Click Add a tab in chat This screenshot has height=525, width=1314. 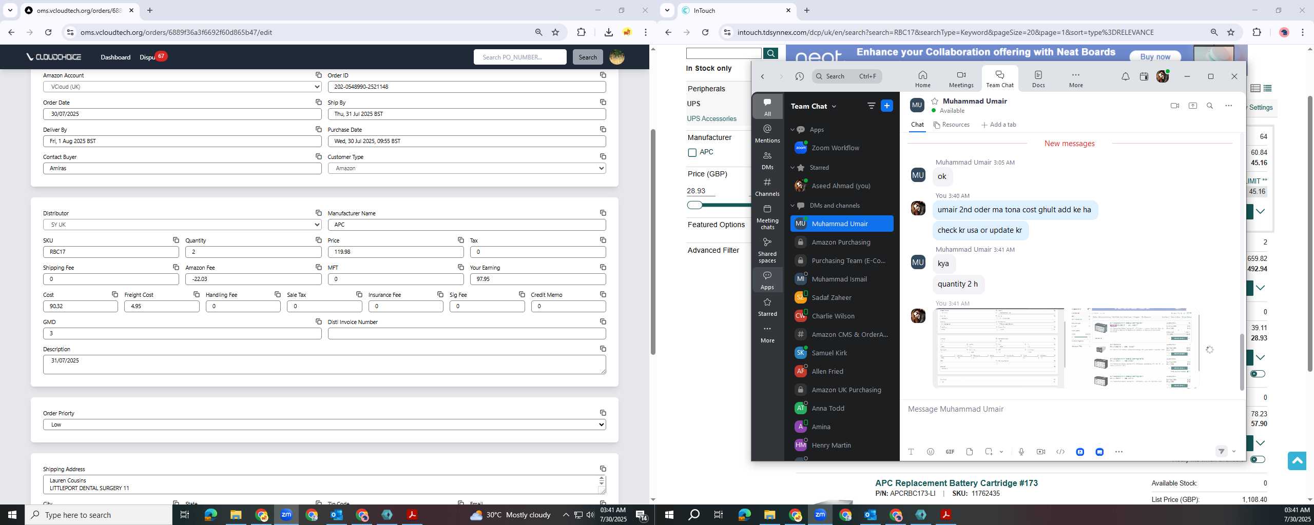(x=998, y=125)
